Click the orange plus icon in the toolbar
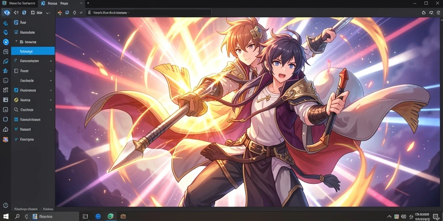Image resolution: width=443 pixels, height=221 pixels. pyautogui.click(x=60, y=13)
